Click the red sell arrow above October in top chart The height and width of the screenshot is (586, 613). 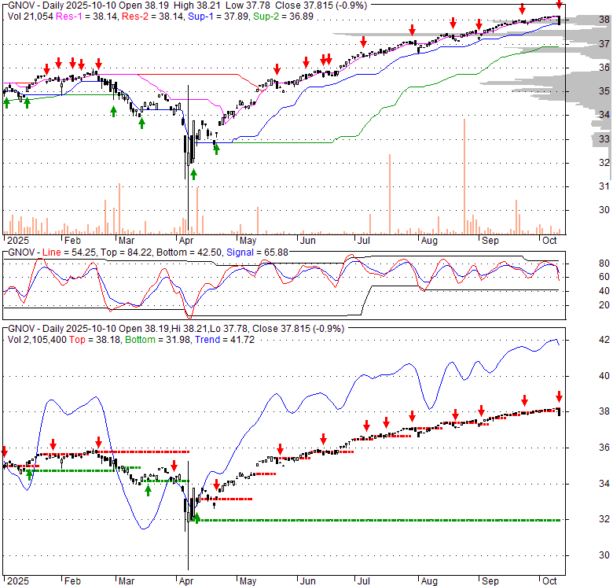(559, 6)
